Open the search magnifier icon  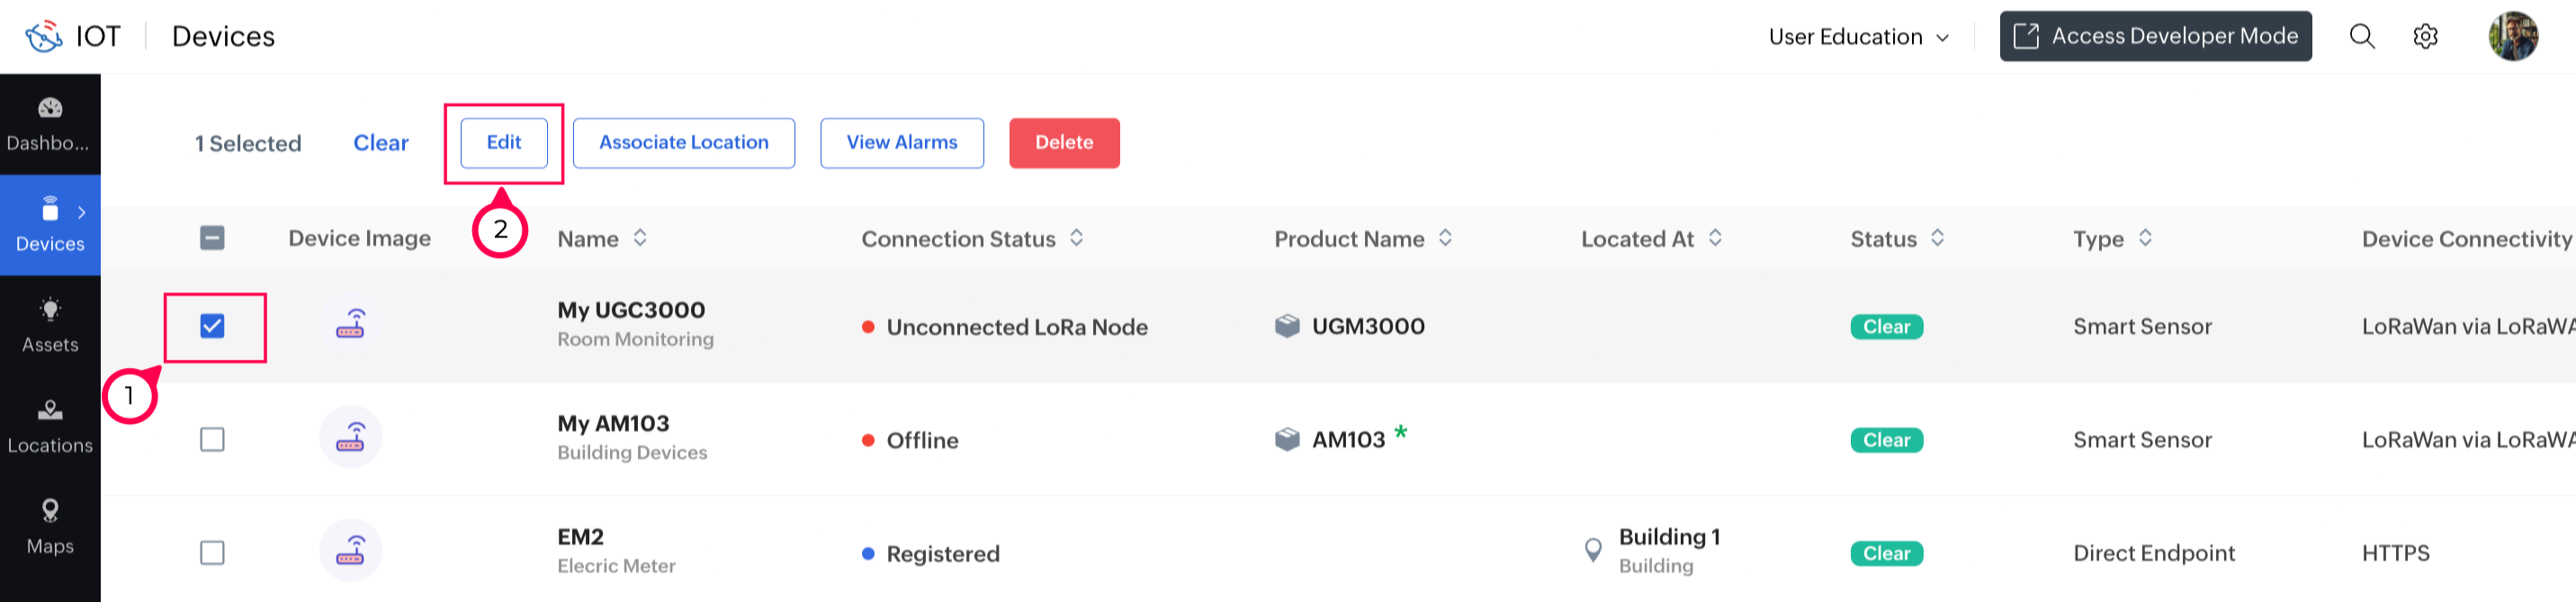[2362, 37]
